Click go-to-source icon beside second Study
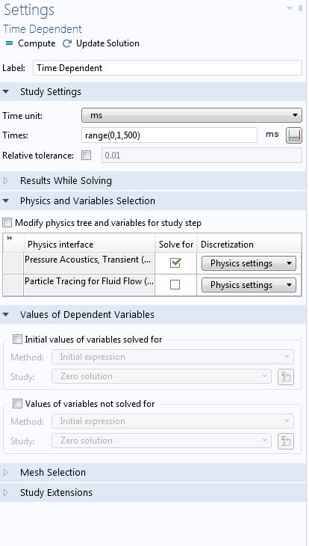 click(286, 441)
